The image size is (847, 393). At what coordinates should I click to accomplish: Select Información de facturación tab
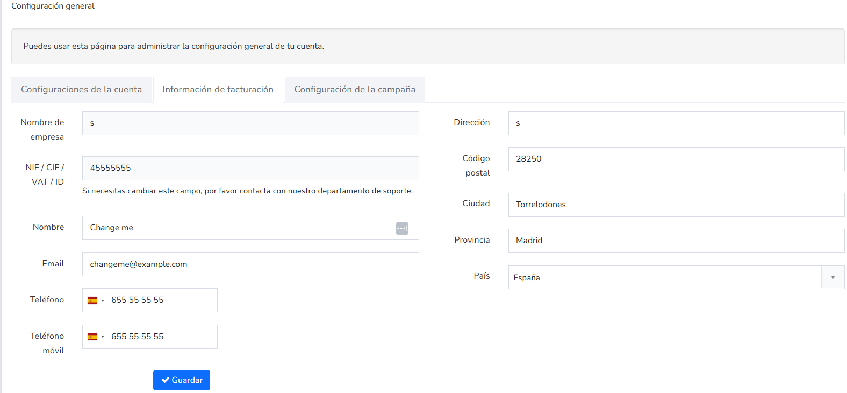218,90
